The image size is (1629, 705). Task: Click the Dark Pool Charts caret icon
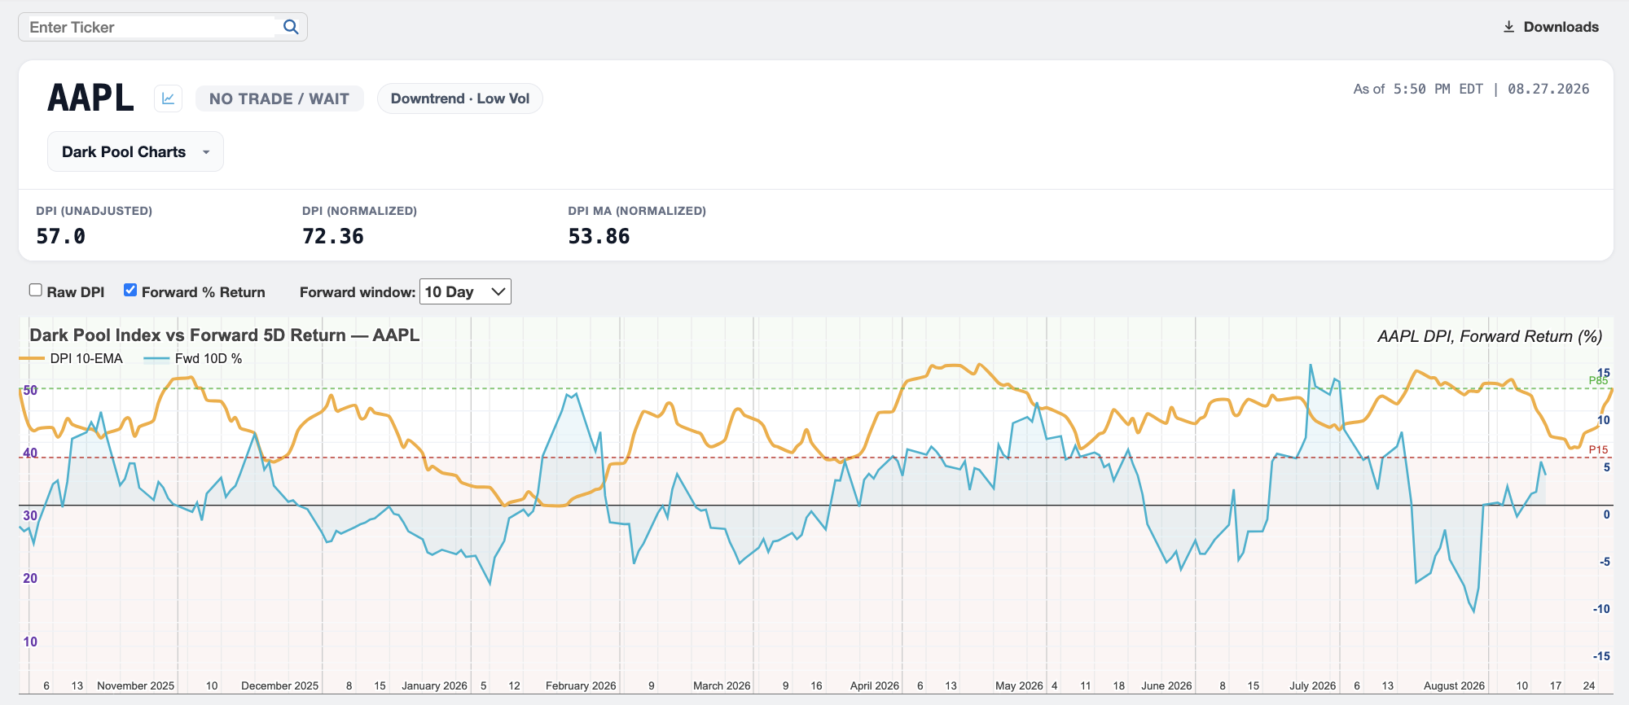tap(206, 152)
